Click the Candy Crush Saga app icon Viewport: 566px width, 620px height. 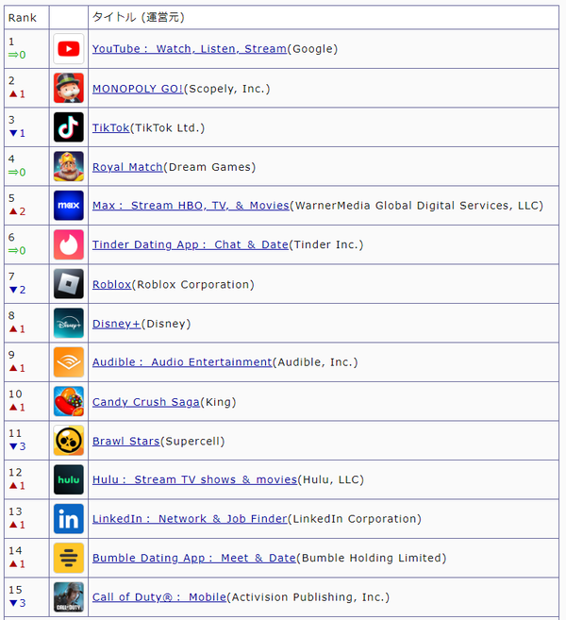68,401
